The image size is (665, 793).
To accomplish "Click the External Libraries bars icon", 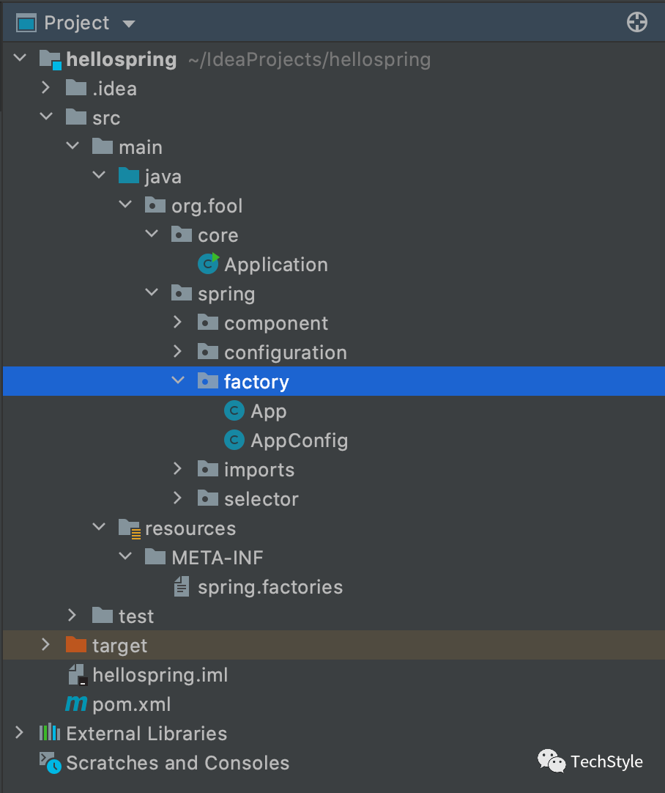I will 49,733.
